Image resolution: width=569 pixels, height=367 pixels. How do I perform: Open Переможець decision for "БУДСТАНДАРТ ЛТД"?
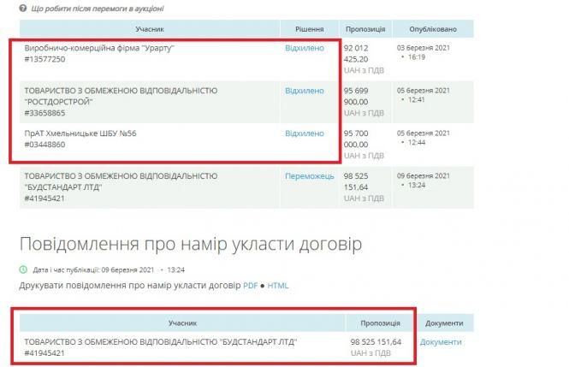pos(310,176)
